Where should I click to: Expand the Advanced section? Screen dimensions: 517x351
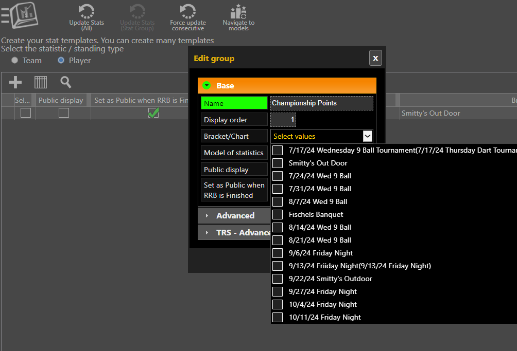pos(234,215)
